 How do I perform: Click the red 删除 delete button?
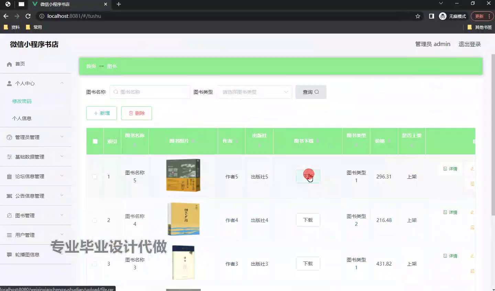[x=136, y=113]
